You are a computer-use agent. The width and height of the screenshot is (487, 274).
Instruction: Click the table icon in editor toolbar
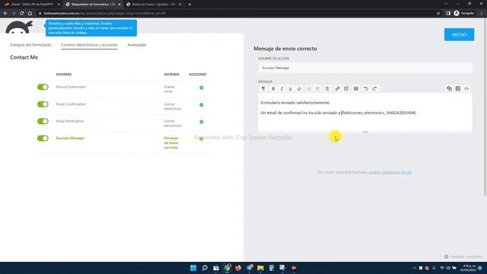pyautogui.click(x=458, y=88)
